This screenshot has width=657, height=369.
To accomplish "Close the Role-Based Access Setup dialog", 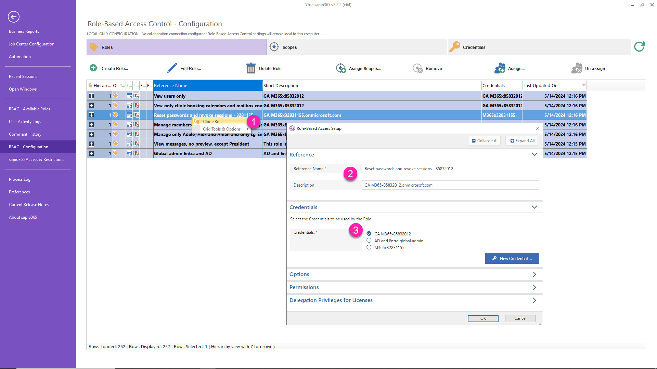I will click(538, 128).
